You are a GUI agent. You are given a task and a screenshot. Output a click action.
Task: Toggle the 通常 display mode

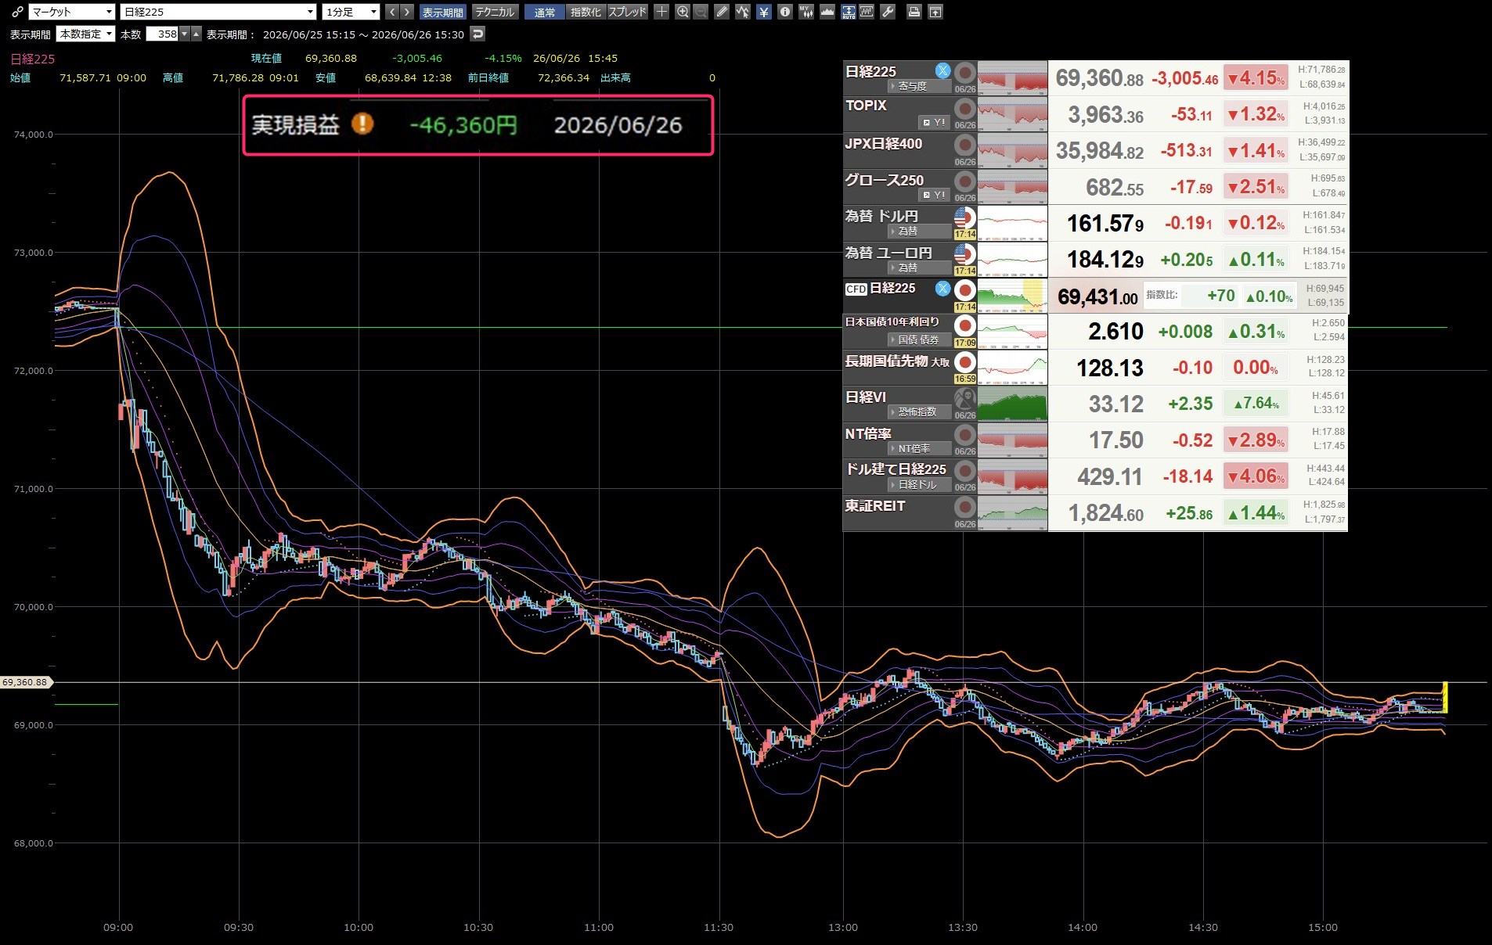[545, 12]
